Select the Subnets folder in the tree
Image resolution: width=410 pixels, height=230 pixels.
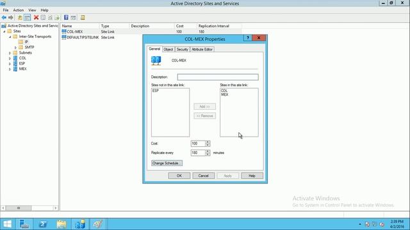(26, 53)
